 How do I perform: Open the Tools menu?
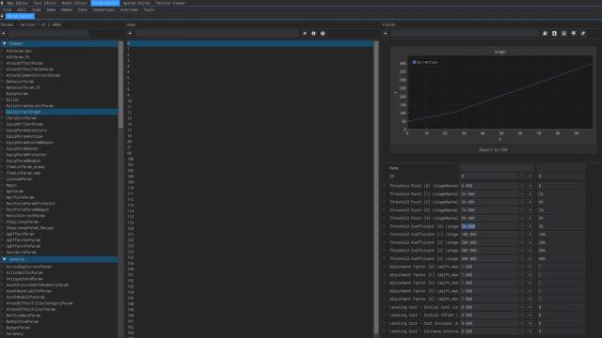pos(149,10)
